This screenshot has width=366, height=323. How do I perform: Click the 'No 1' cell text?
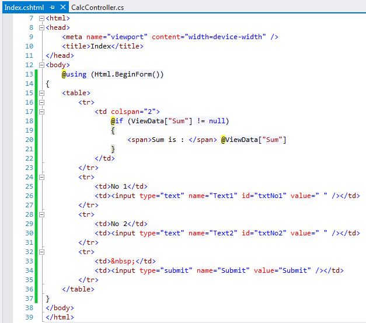pyautogui.click(x=119, y=186)
